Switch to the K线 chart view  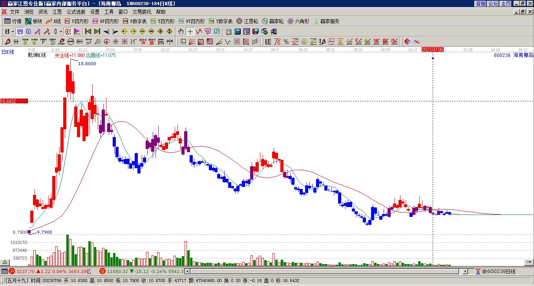point(53,21)
